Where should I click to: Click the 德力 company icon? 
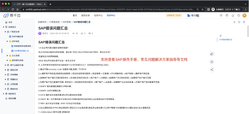189,15
